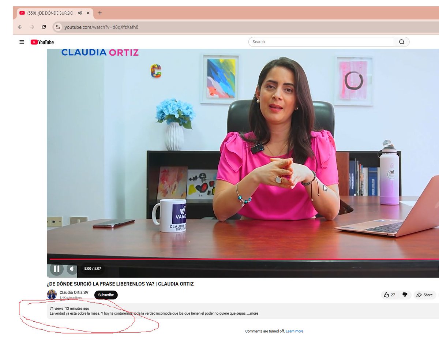Open the Claudia Ortiz SV channel name
Image resolution: width=439 pixels, height=344 pixels.
[74, 292]
